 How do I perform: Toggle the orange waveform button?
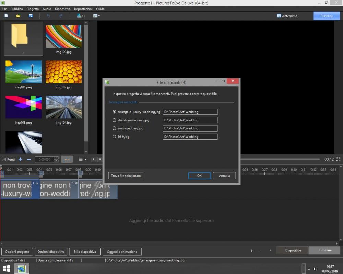[67, 159]
